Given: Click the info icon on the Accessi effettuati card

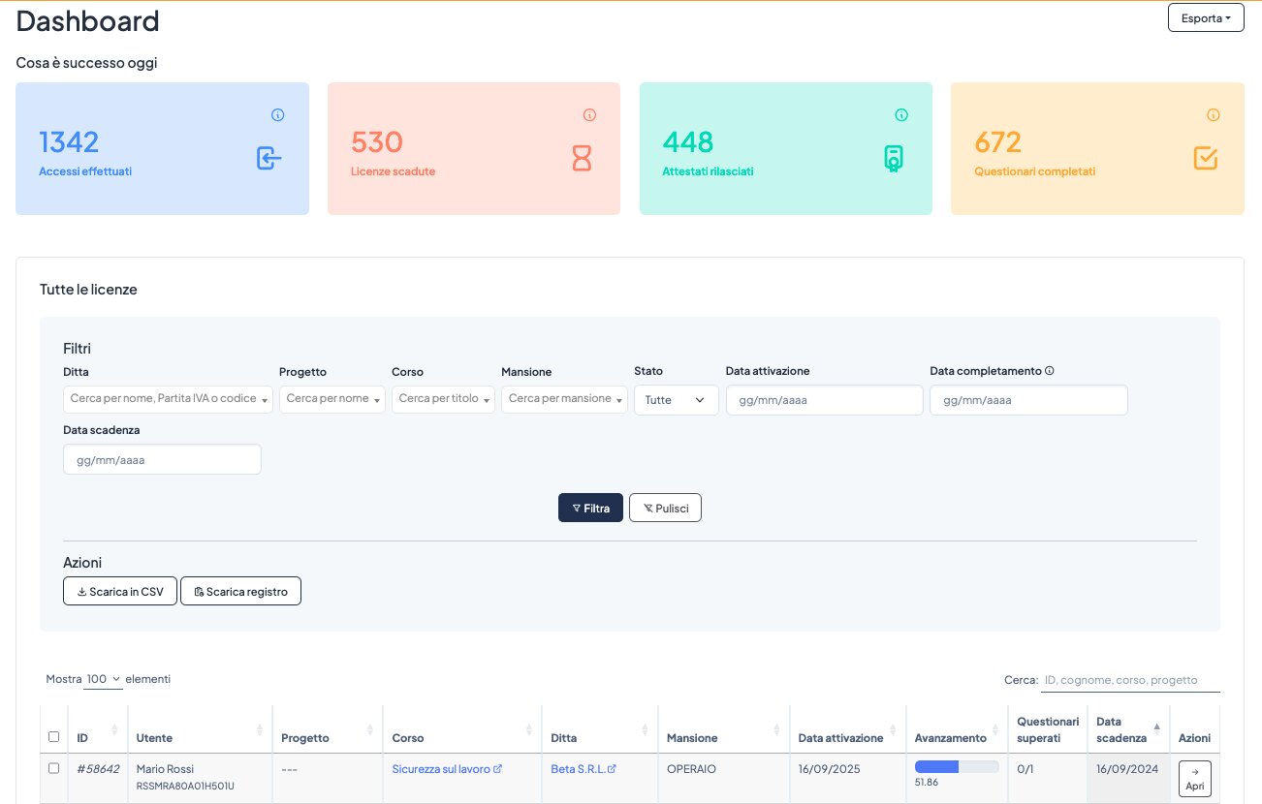Looking at the screenshot, I should click(278, 114).
